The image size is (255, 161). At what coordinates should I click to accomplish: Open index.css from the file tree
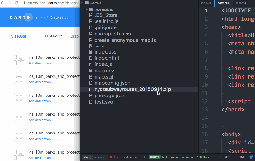click(x=105, y=52)
